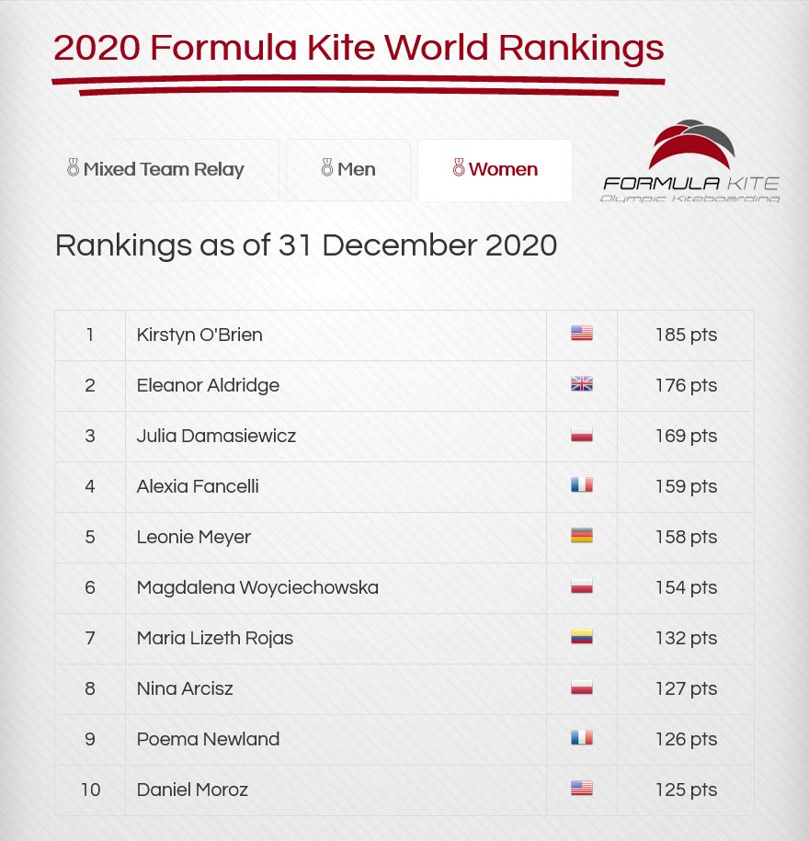This screenshot has width=809, height=841.
Task: Switch to the Men rankings tab
Action: point(348,170)
